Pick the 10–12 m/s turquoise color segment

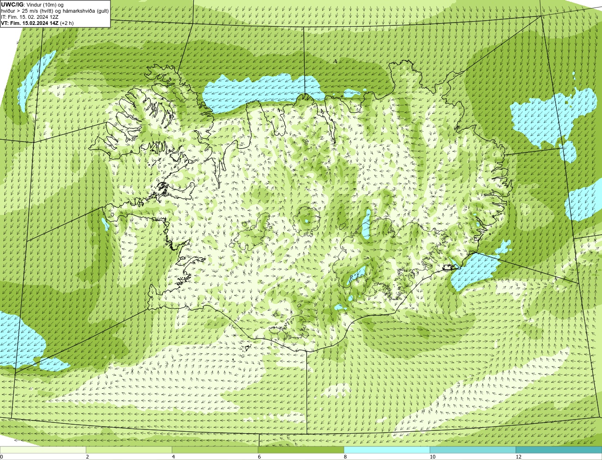click(x=473, y=450)
